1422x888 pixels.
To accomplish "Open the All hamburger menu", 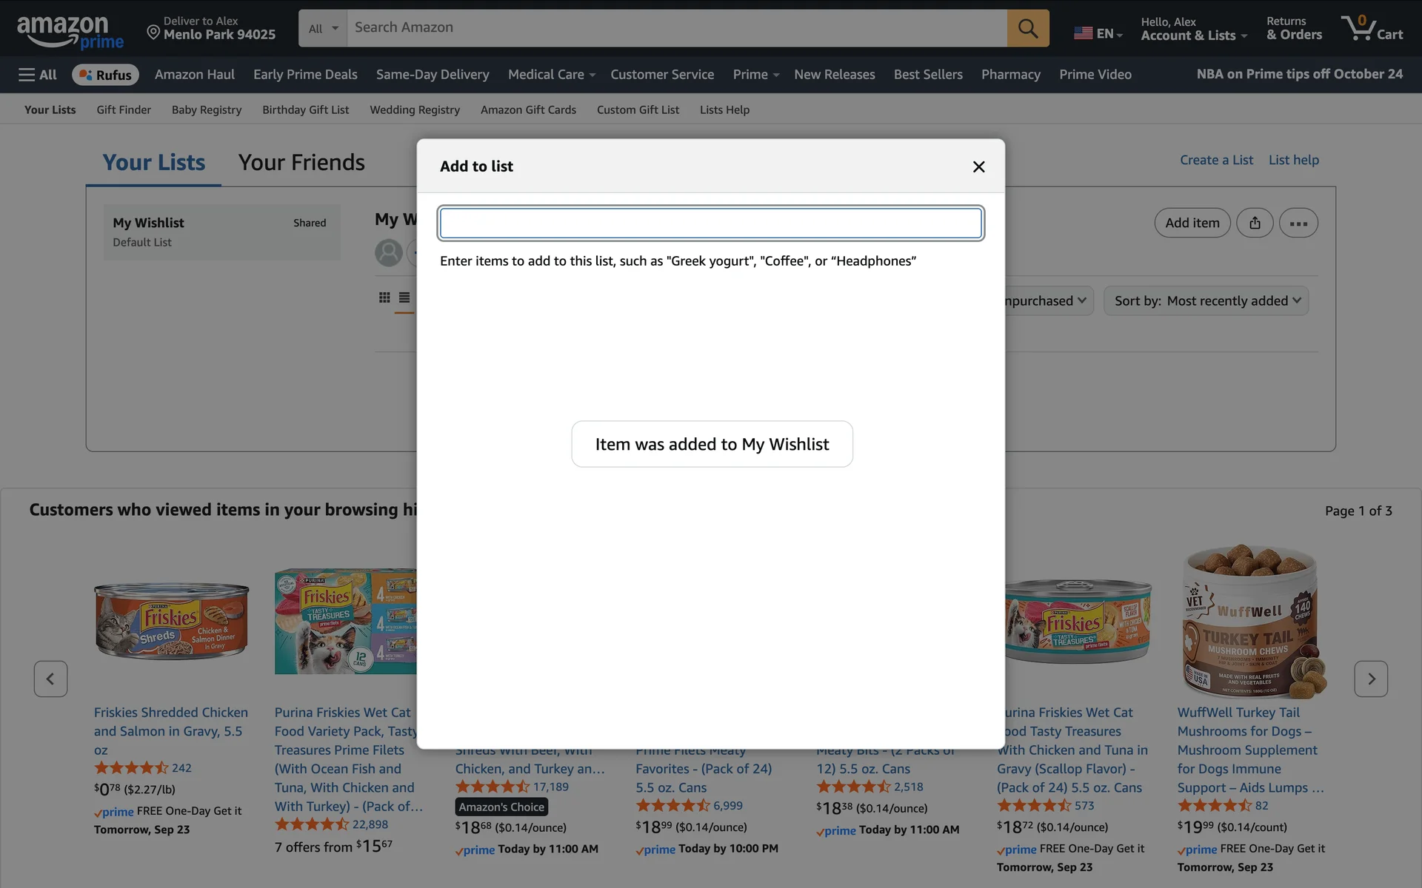I will tap(37, 75).
